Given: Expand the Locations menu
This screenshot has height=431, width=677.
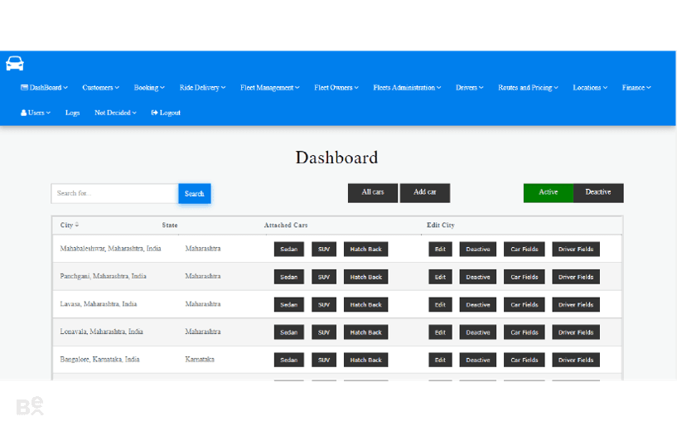Looking at the screenshot, I should click(x=590, y=88).
